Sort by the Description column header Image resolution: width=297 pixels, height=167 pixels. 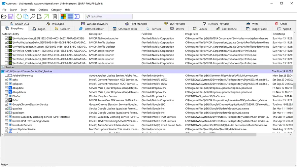point(115,34)
